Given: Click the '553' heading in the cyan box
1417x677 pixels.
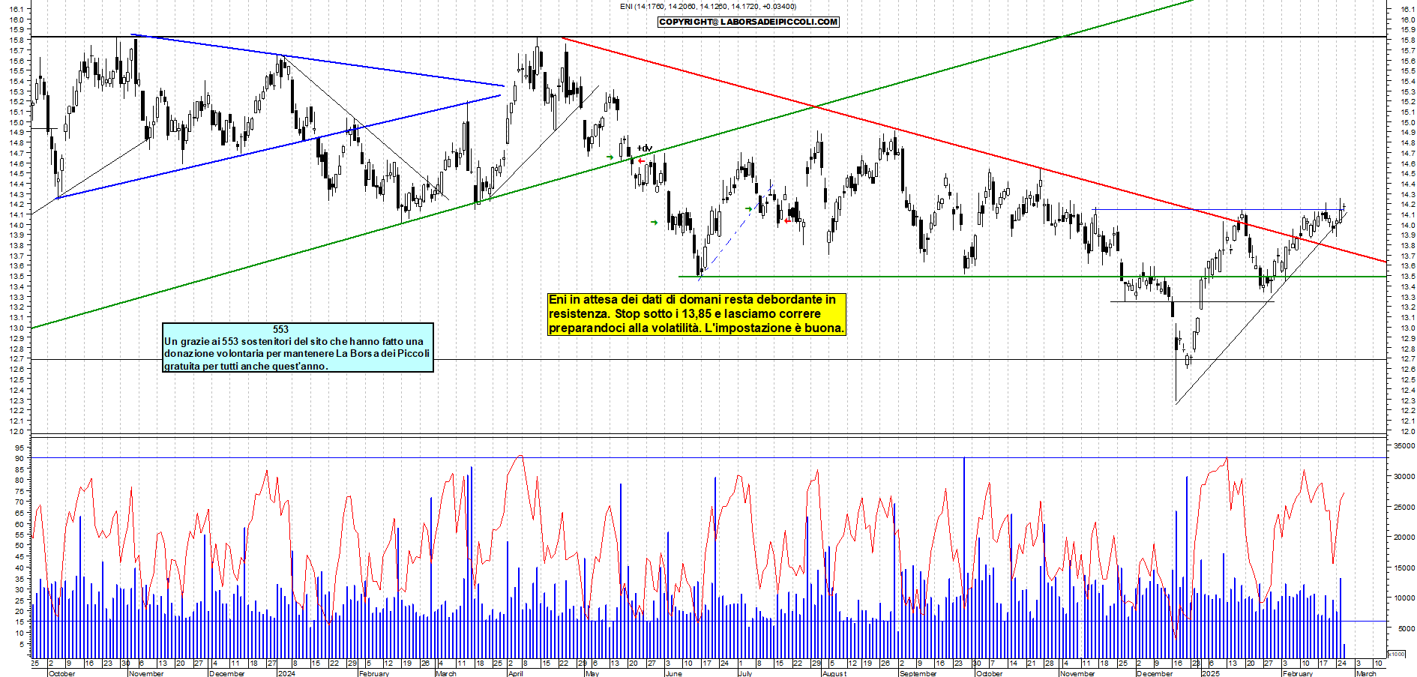Looking at the screenshot, I should click(280, 329).
